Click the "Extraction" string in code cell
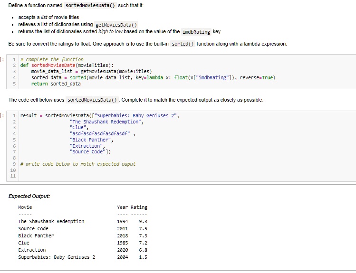356x273 pixels. (x=87, y=146)
